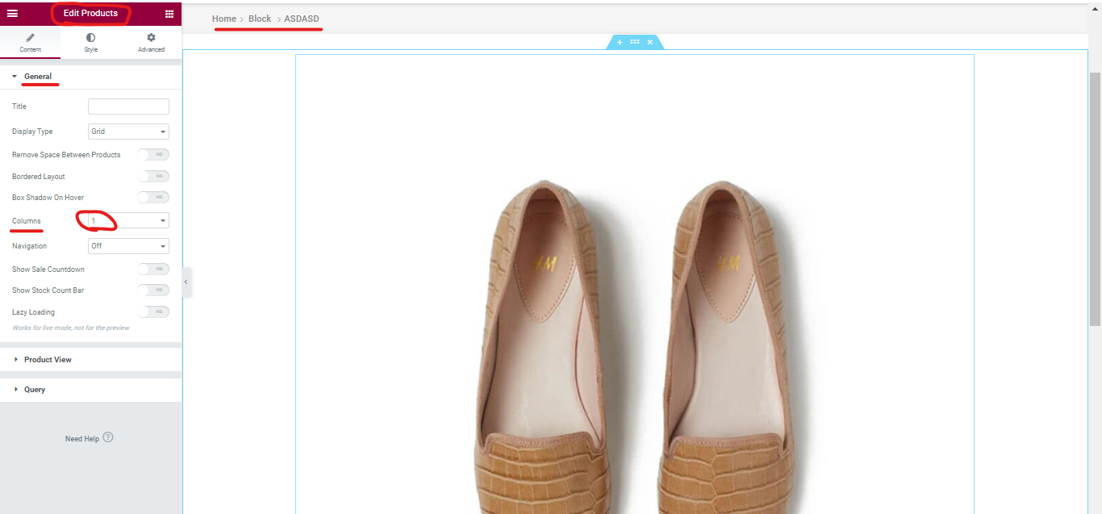1102x514 pixels.
Task: Toggle the Bordered Layout switch
Action: point(153,176)
